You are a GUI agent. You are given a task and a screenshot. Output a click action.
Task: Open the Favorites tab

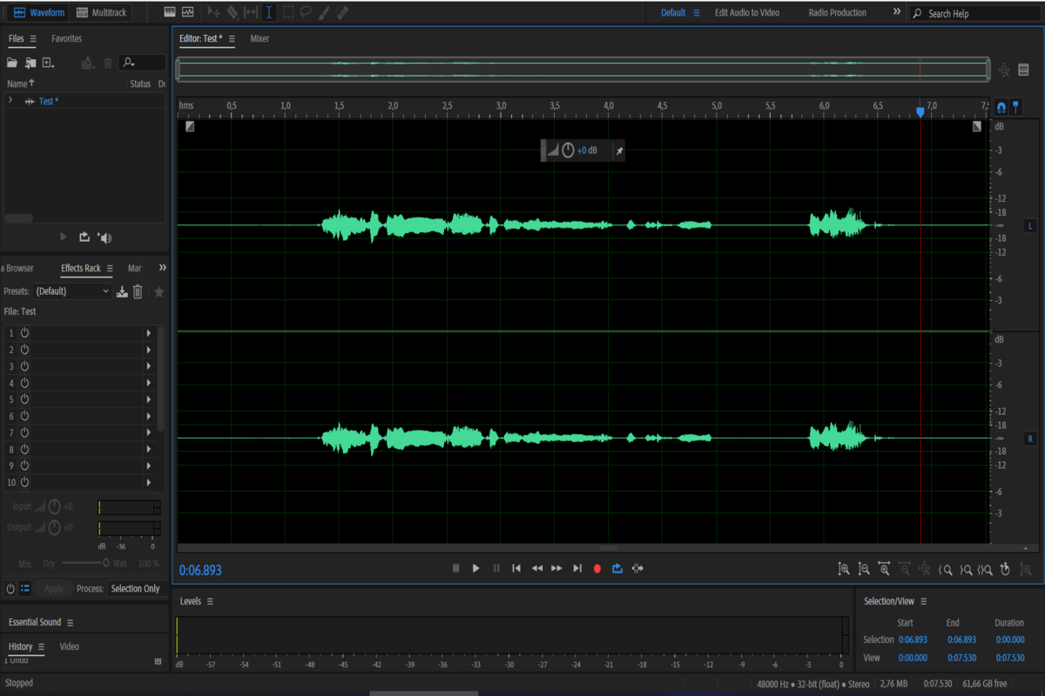(66, 38)
